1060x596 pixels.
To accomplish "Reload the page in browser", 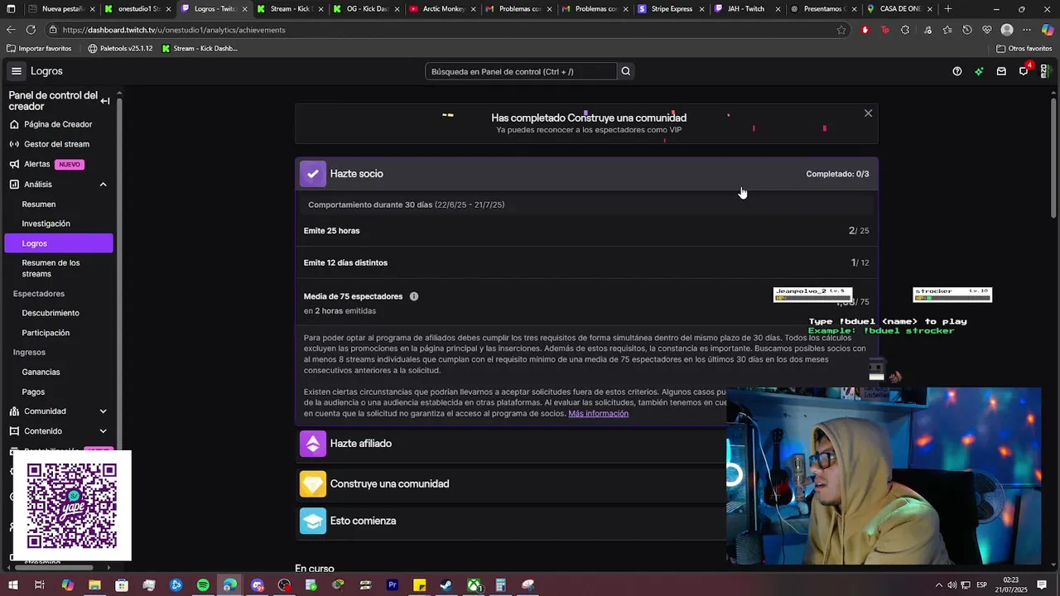I will [x=31, y=30].
